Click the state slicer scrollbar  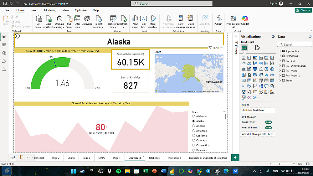pyautogui.click(x=226, y=116)
